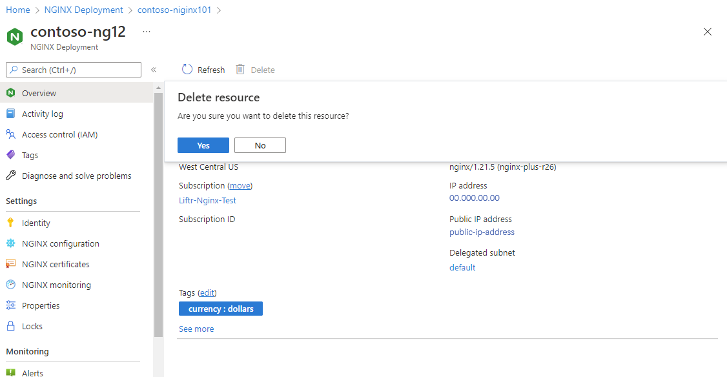Click the Subscription ID label
727x377 pixels.
click(207, 219)
